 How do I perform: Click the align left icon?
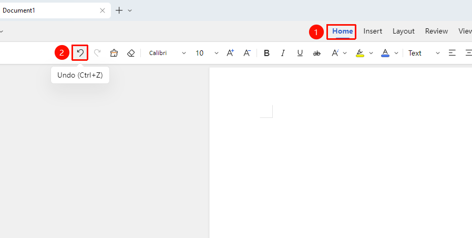(452, 53)
